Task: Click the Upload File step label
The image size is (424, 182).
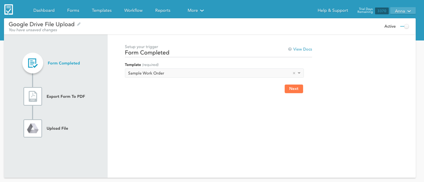Action: coord(57,128)
